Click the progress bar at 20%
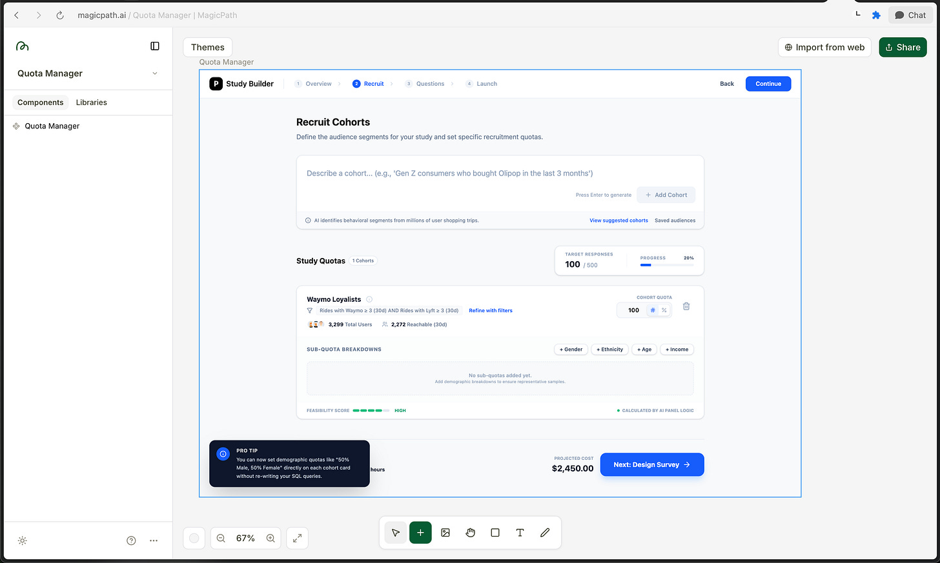The height and width of the screenshot is (563, 940). [667, 265]
